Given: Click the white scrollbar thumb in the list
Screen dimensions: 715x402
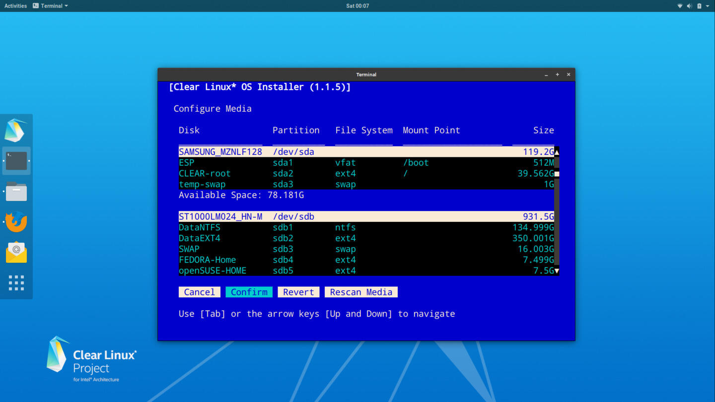Looking at the screenshot, I should 557,174.
